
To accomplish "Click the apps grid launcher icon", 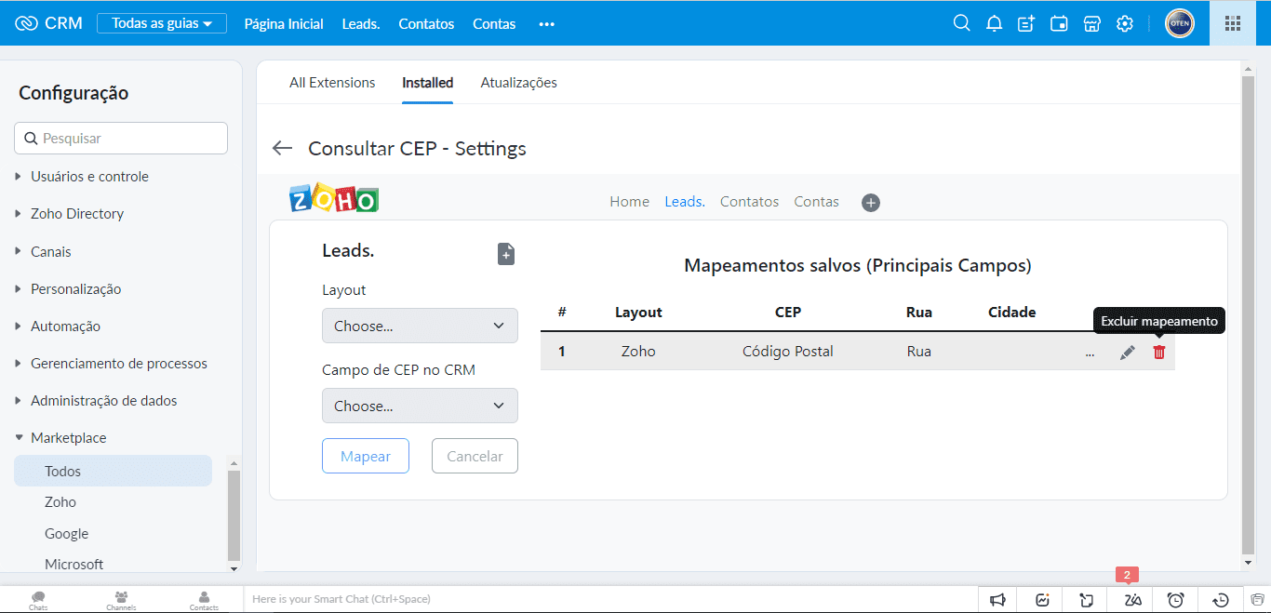I will coord(1232,23).
